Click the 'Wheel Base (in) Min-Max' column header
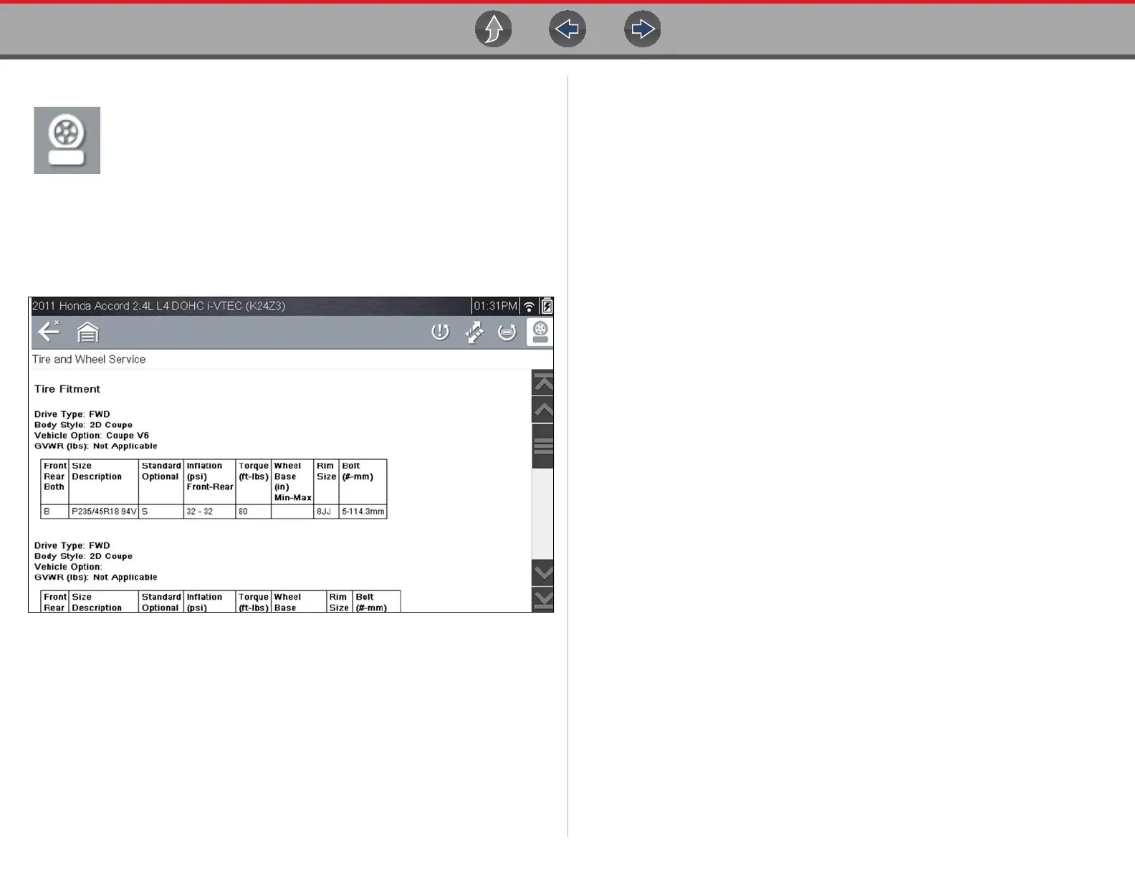Image resolution: width=1135 pixels, height=877 pixels. click(x=292, y=481)
